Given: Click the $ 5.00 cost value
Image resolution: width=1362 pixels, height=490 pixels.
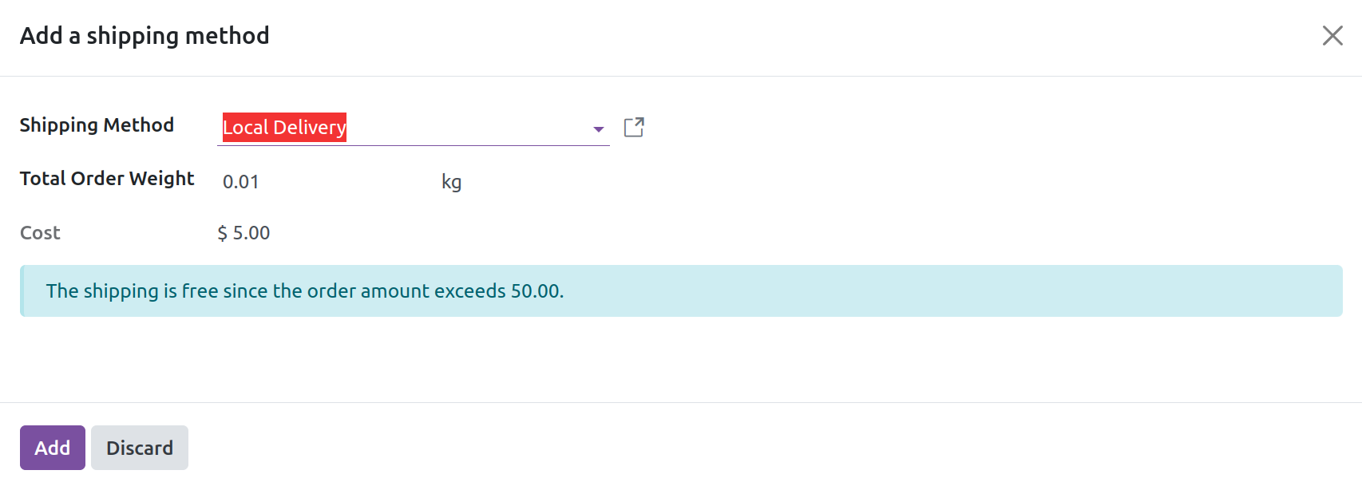Looking at the screenshot, I should (244, 233).
